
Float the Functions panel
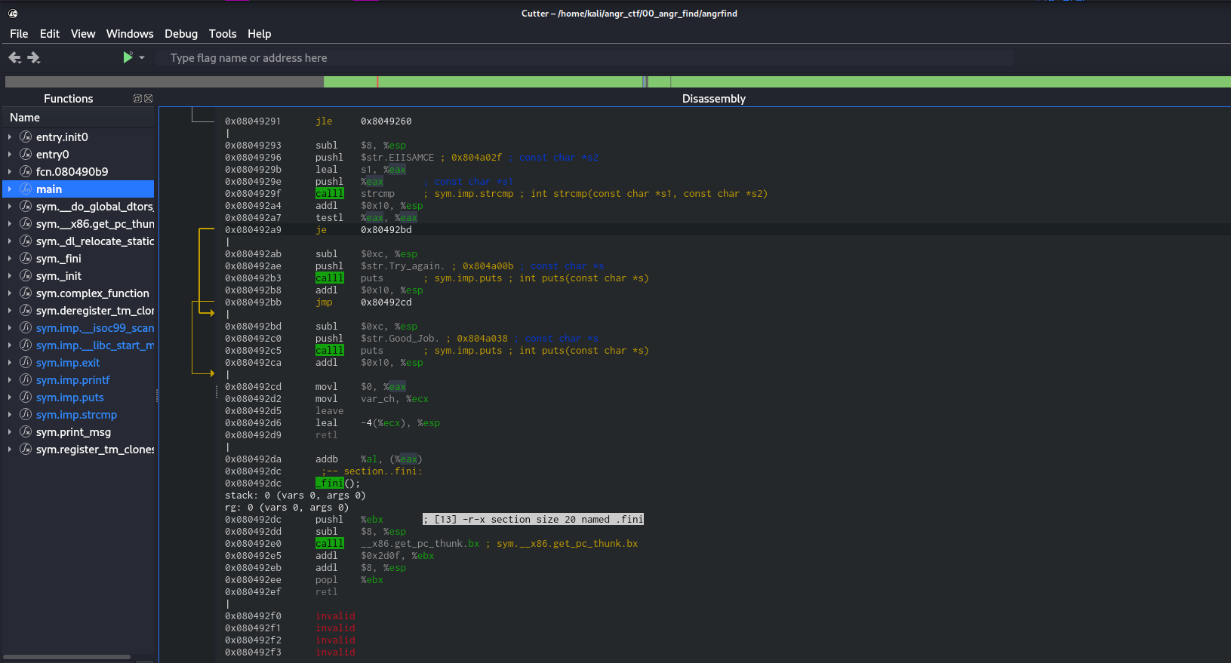137,99
